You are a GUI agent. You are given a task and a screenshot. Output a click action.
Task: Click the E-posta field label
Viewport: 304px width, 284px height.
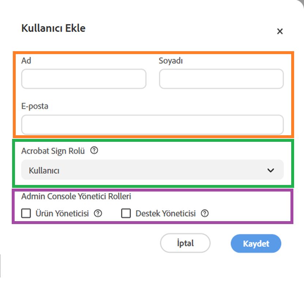tap(35, 106)
